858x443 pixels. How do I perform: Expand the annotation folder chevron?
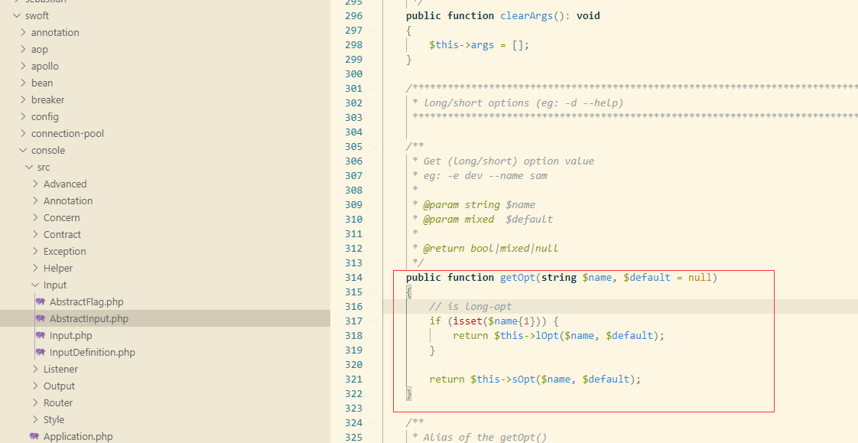[x=23, y=32]
